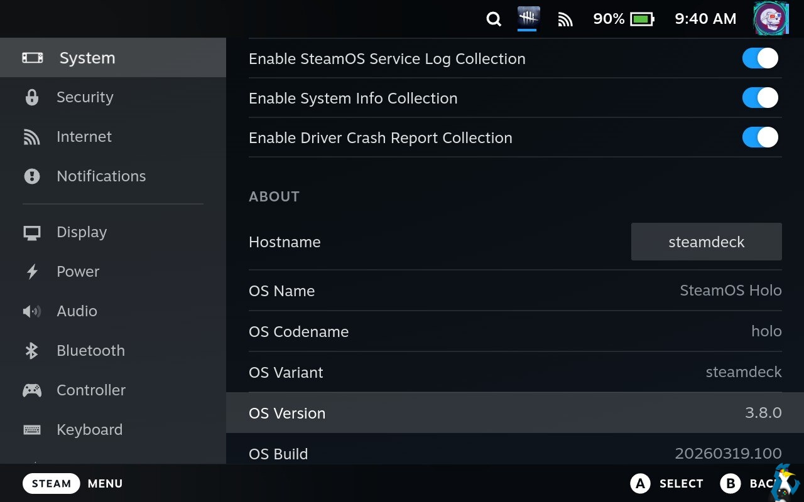Select the Controller gamepad icon
804x502 pixels.
click(x=32, y=390)
